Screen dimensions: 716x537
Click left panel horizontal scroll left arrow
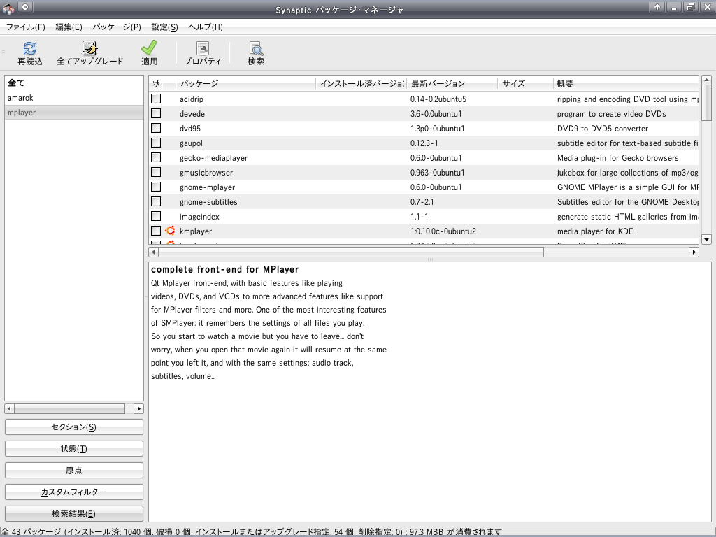9,408
